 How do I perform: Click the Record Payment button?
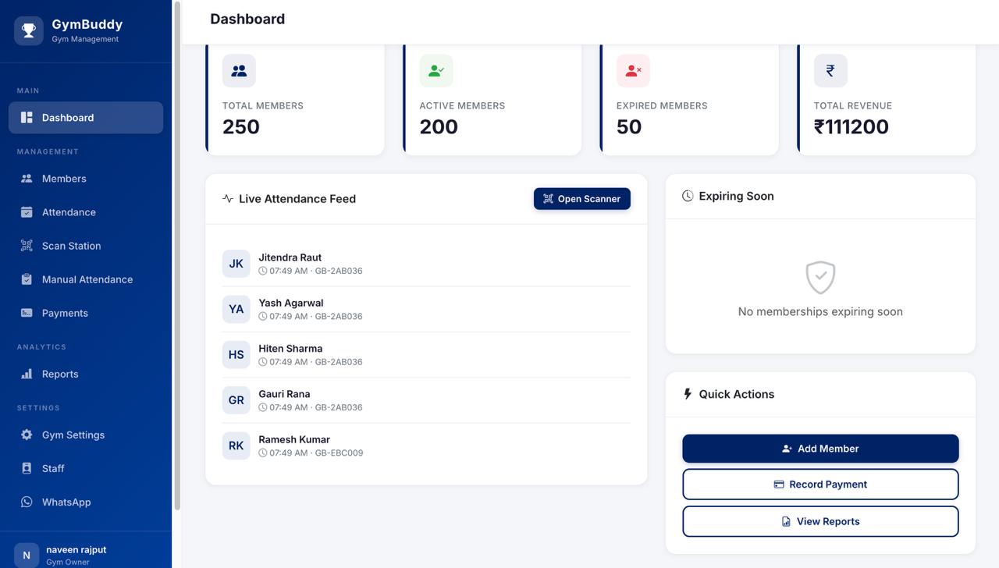coord(820,485)
